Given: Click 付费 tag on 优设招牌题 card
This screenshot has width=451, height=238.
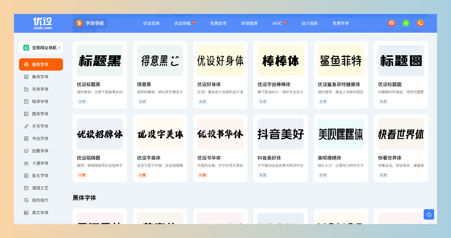Looking at the screenshot, I should pyautogui.click(x=82, y=175).
